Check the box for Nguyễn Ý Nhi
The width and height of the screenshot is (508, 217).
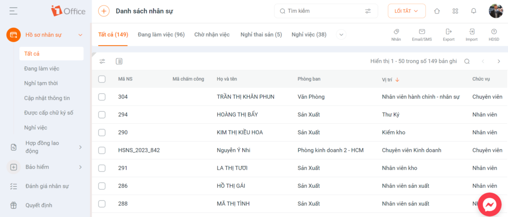pos(102,151)
